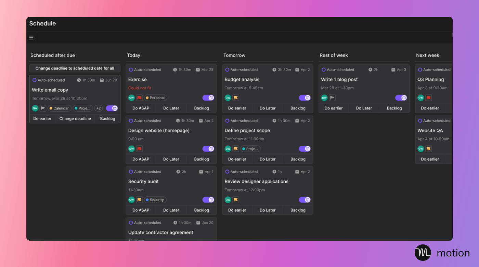The height and width of the screenshot is (267, 479).
Task: Disable auto-scheduling on Define project scope
Action: pos(305,149)
